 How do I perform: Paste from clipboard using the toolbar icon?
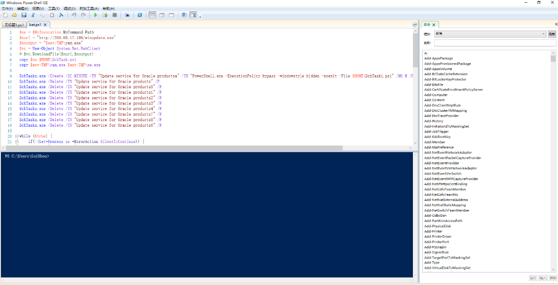(52, 15)
